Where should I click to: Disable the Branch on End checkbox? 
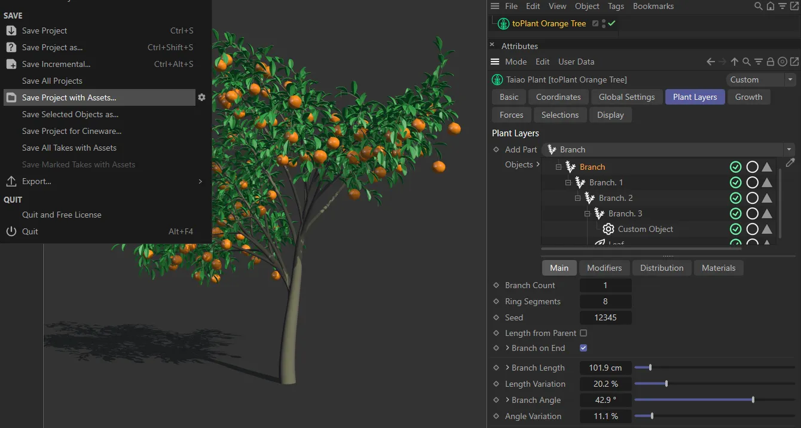583,348
